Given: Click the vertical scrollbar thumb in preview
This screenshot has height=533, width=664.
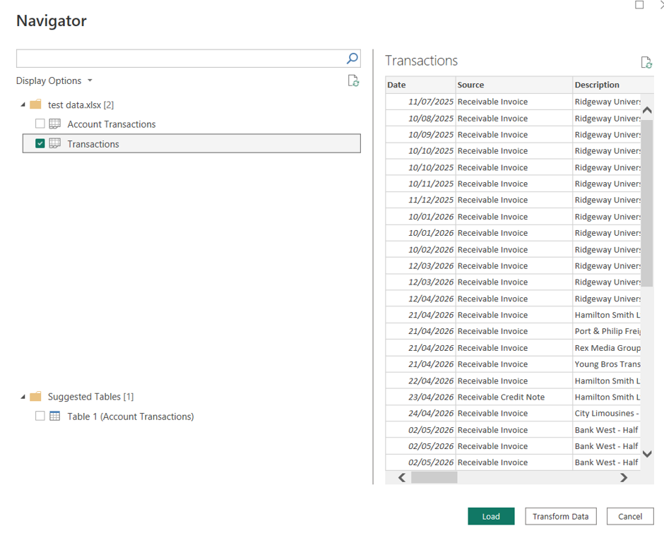Looking at the screenshot, I should pyautogui.click(x=647, y=203).
